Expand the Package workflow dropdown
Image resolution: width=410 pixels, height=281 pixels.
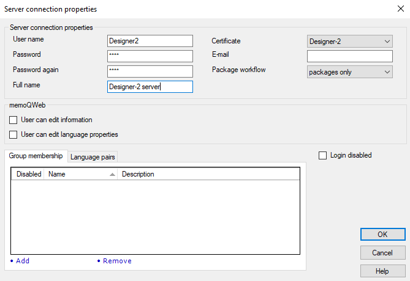point(349,72)
